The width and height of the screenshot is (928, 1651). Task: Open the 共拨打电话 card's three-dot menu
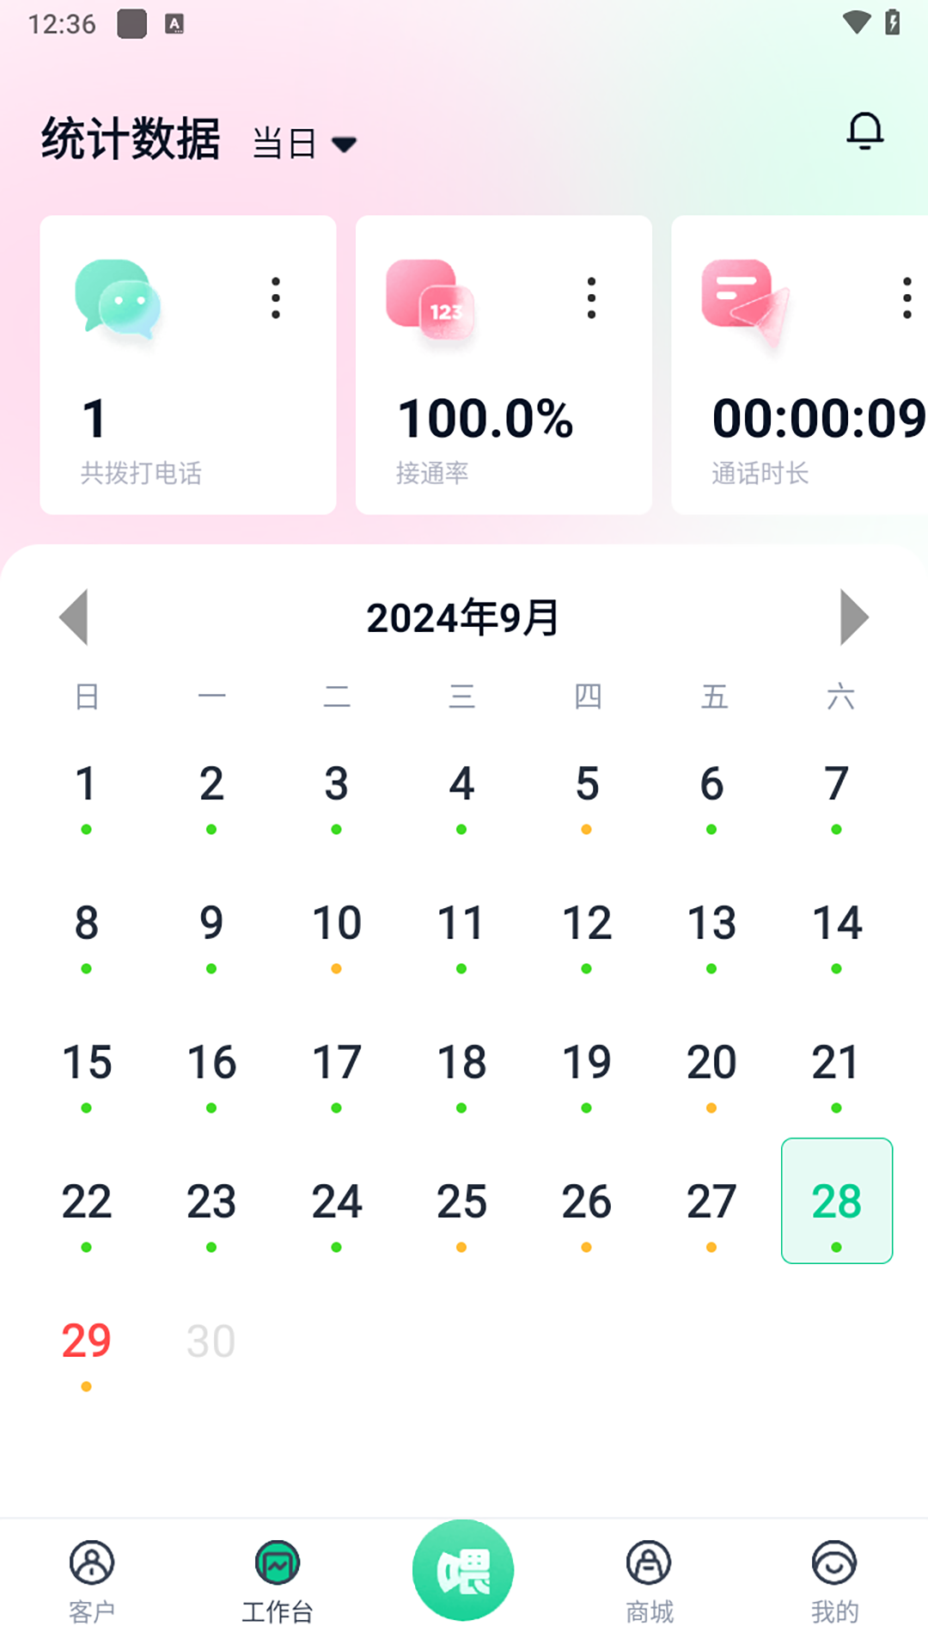276,298
